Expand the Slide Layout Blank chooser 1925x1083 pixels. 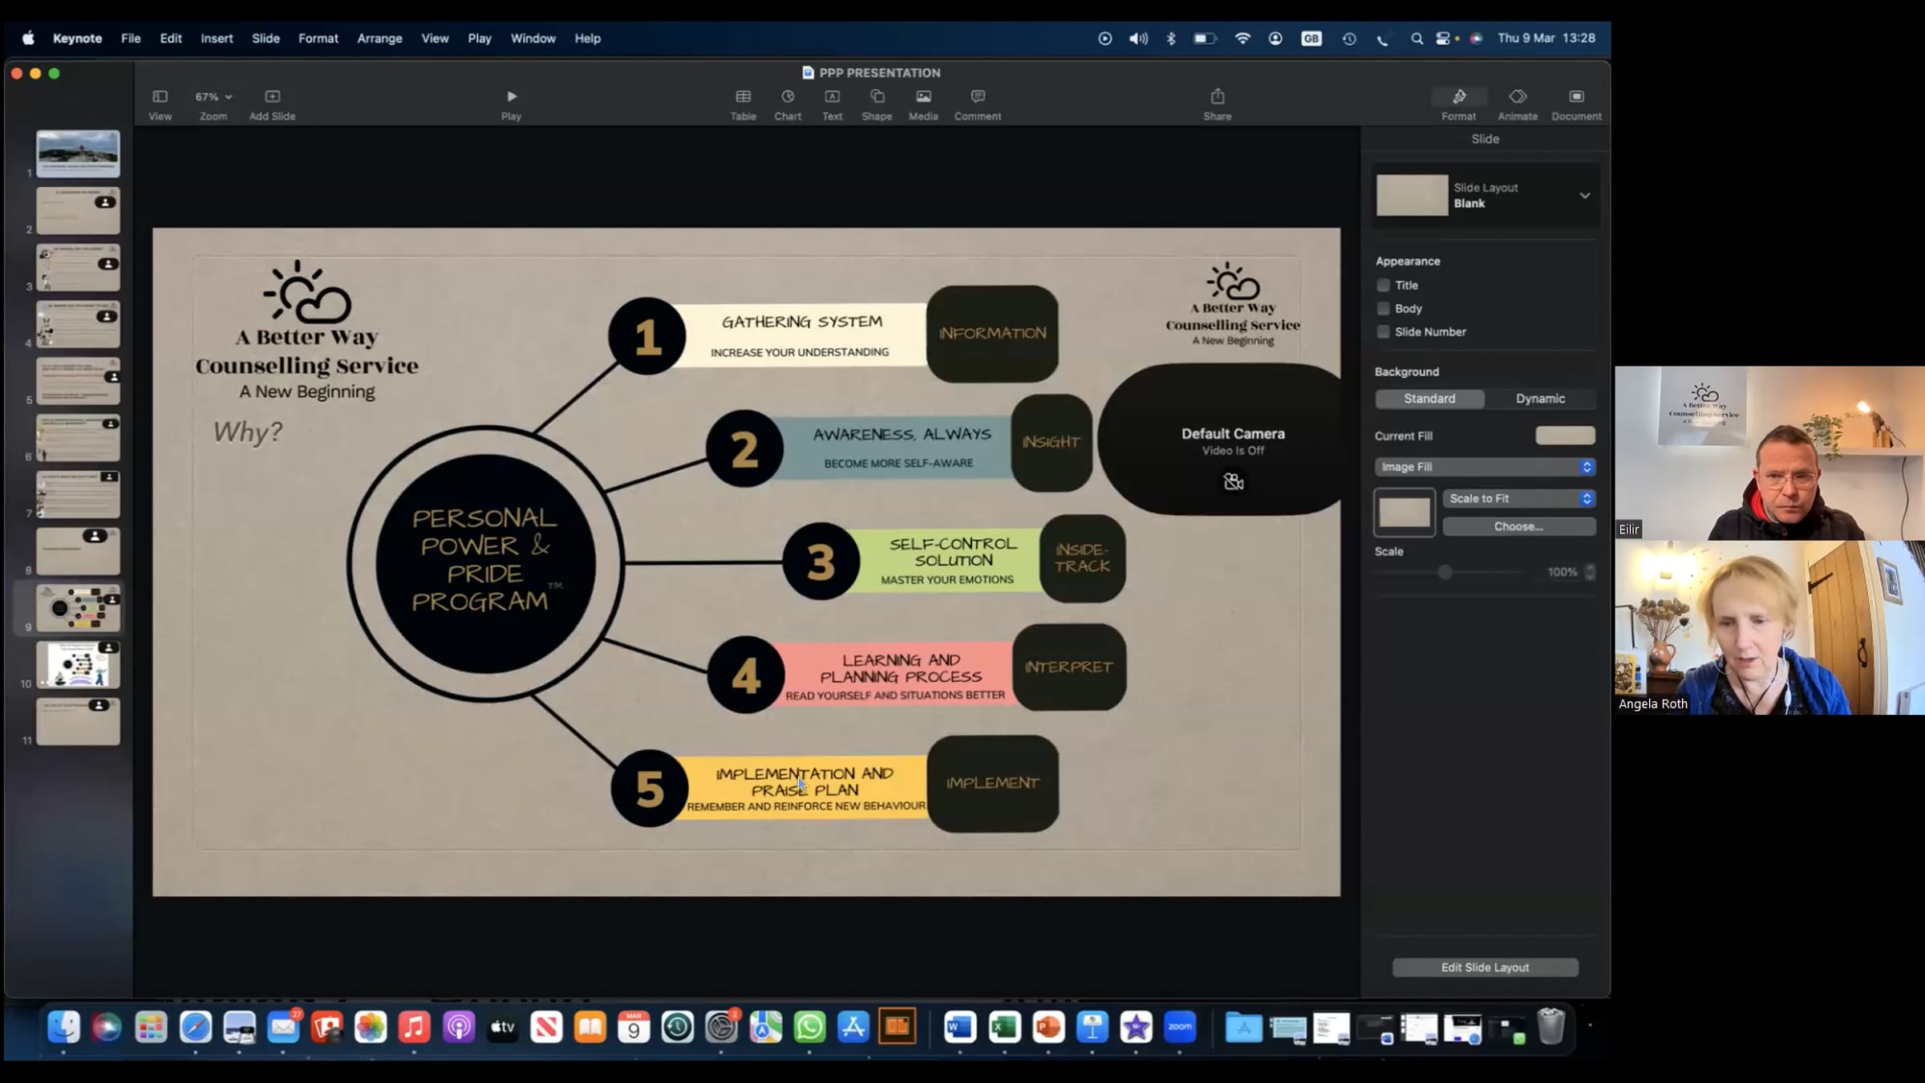(1584, 196)
